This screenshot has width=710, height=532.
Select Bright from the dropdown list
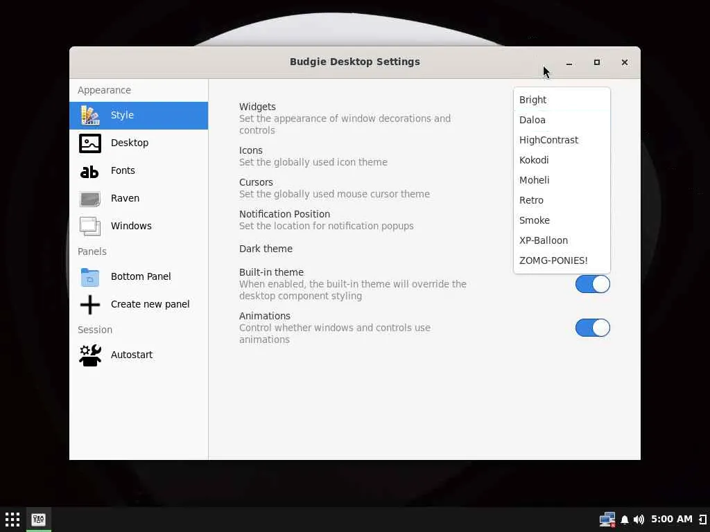coord(562,100)
